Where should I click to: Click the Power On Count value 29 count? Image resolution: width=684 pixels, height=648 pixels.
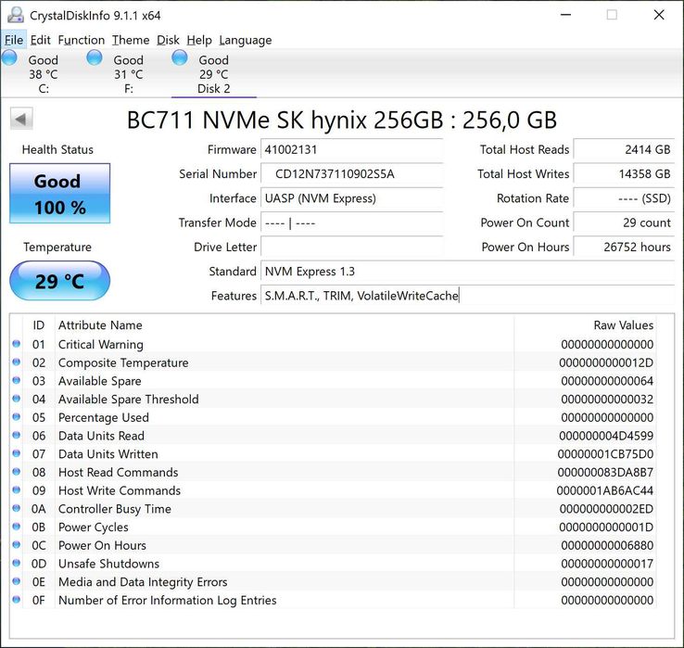point(624,223)
